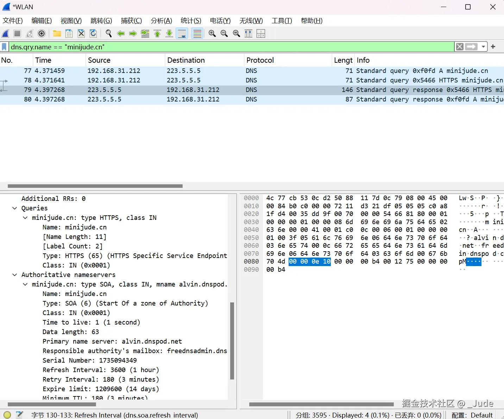
Task: Select packet 80 response 0xf0fd row
Action: [x=252, y=99]
